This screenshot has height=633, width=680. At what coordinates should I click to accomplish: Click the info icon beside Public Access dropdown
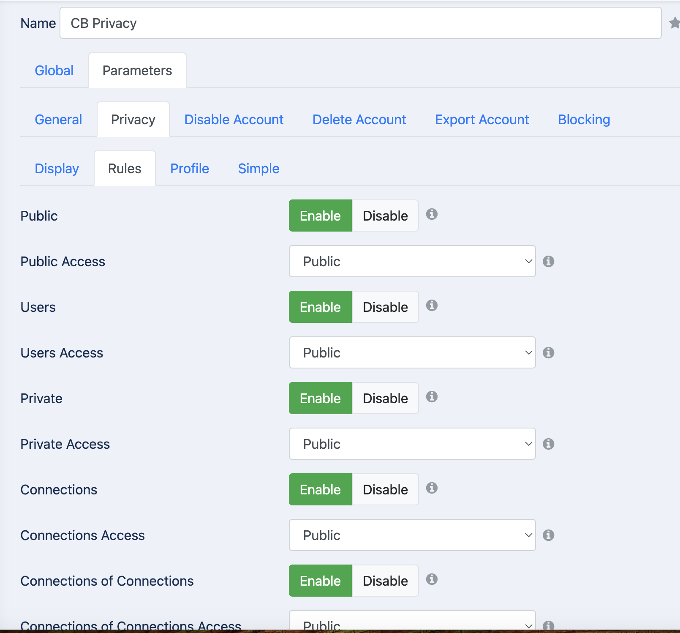[549, 262]
